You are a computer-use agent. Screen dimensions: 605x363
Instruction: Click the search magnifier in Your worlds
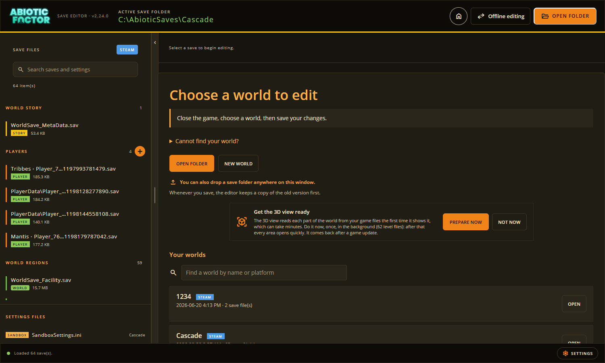pyautogui.click(x=173, y=273)
